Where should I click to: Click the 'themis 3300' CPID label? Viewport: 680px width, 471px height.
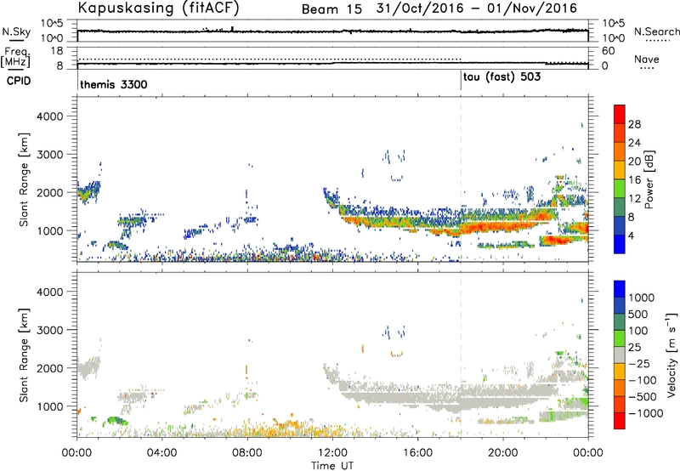114,84
